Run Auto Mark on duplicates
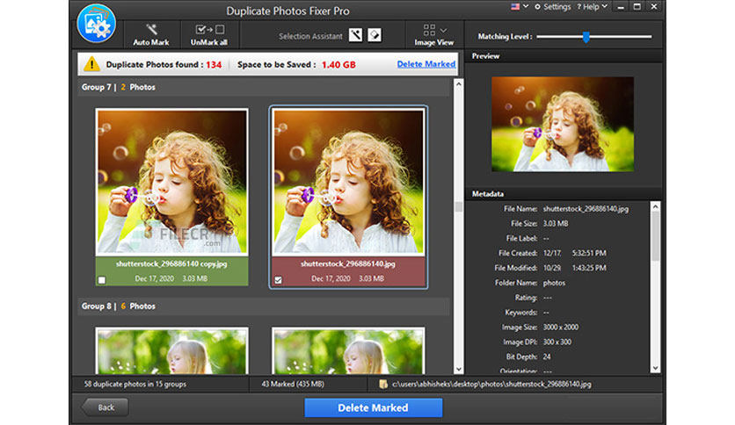This screenshot has width=735, height=425. 151,34
